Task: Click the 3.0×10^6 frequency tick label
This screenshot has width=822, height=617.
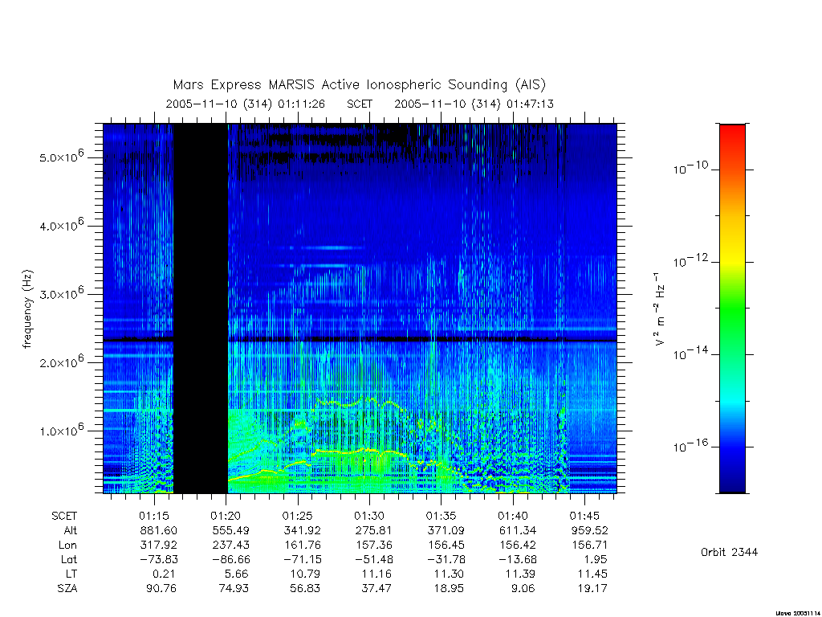Action: tap(61, 293)
